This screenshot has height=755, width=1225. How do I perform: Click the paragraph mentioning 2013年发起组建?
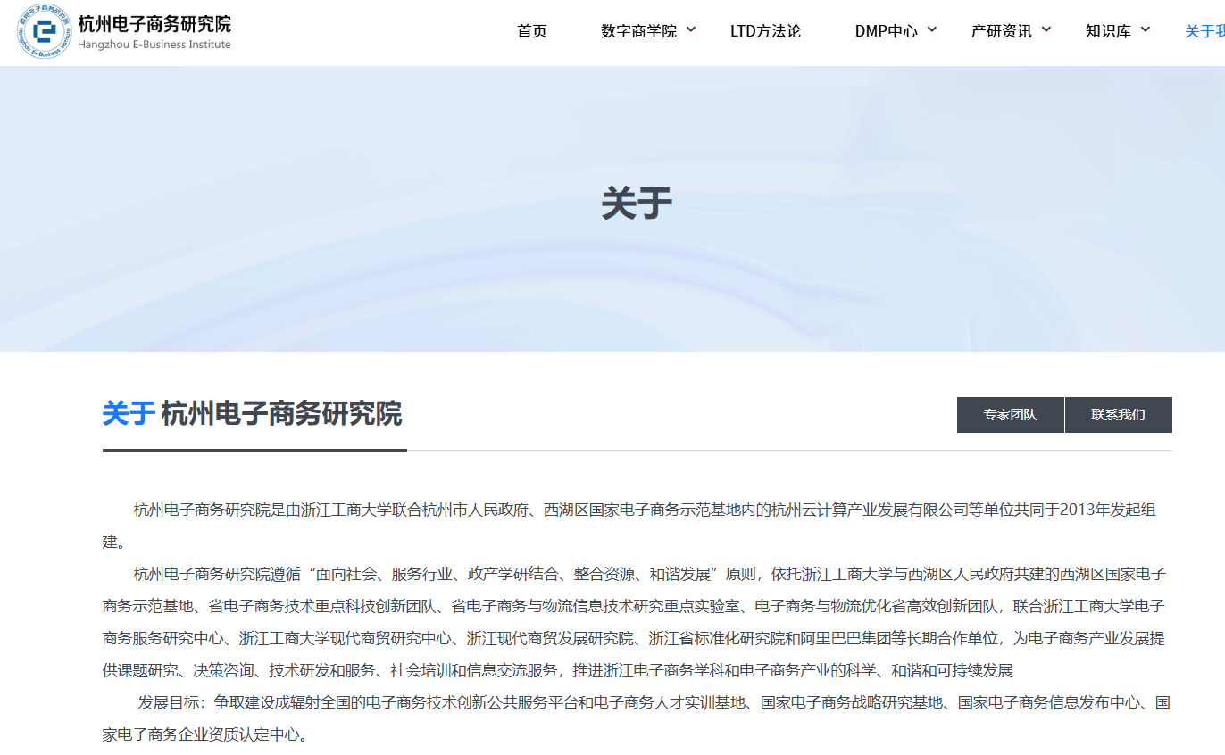pyautogui.click(x=629, y=526)
